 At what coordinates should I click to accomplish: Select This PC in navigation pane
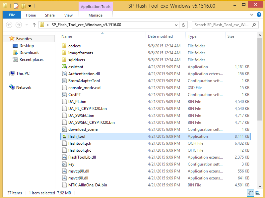[23, 74]
